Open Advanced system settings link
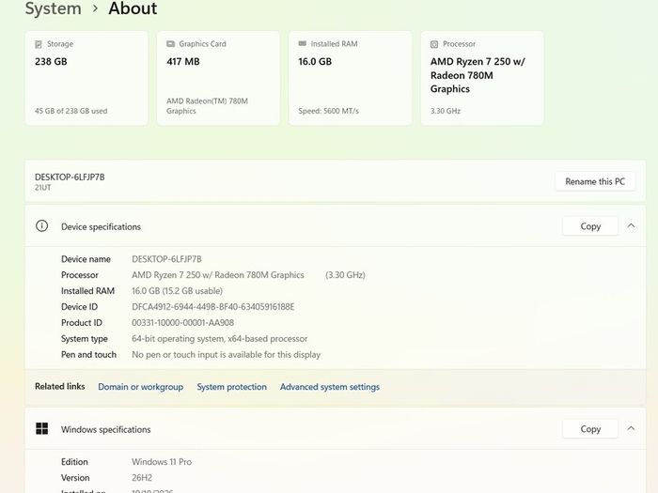Viewport: 658px width, 493px height. (330, 387)
